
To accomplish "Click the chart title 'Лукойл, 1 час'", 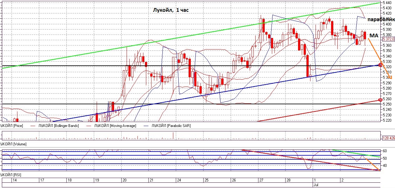I will coord(171,10).
